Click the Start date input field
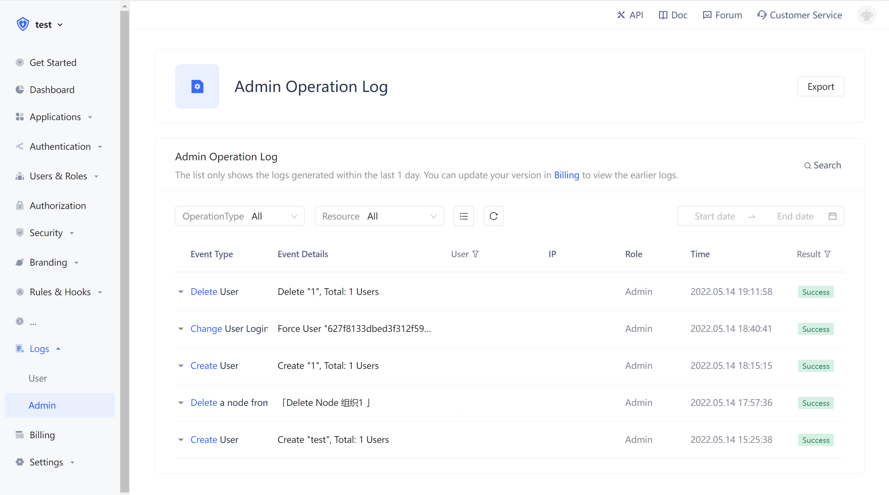The image size is (889, 495). click(715, 216)
